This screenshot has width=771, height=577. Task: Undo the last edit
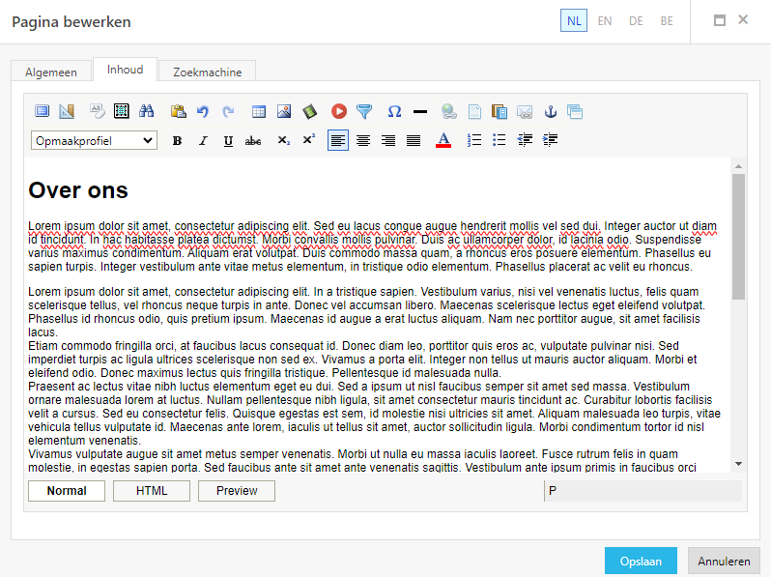click(x=203, y=111)
